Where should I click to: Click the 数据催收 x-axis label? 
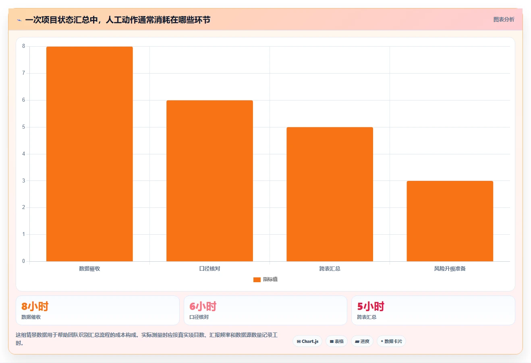coord(89,269)
